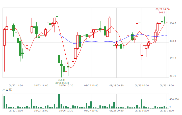Select the 364.6 price axis label

(173, 23)
